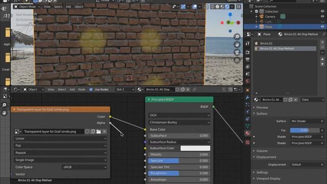Open the Object Data mesh properties tab
Screen dimensions: 327x184
click(x=247, y=126)
